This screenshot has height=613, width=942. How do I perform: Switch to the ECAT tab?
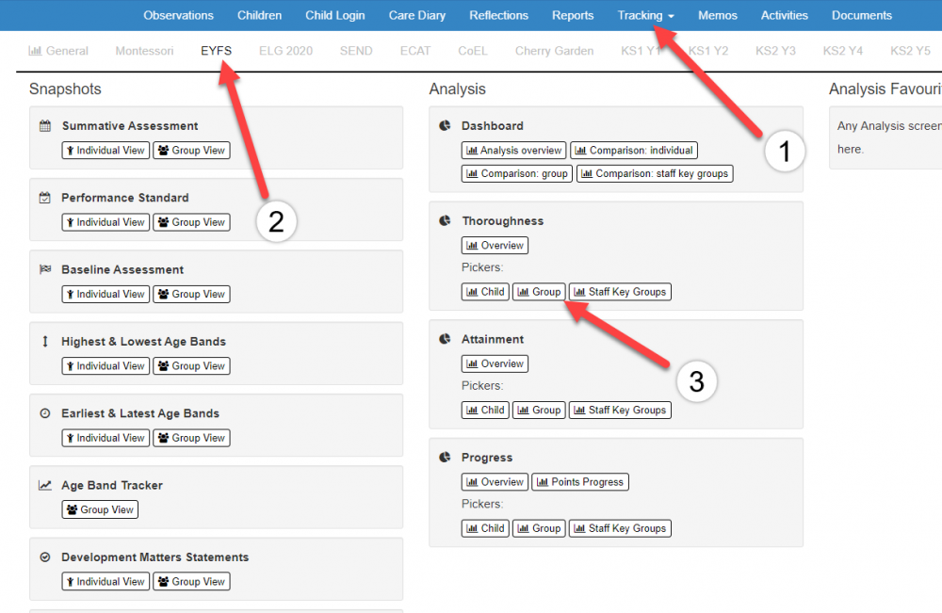point(415,51)
